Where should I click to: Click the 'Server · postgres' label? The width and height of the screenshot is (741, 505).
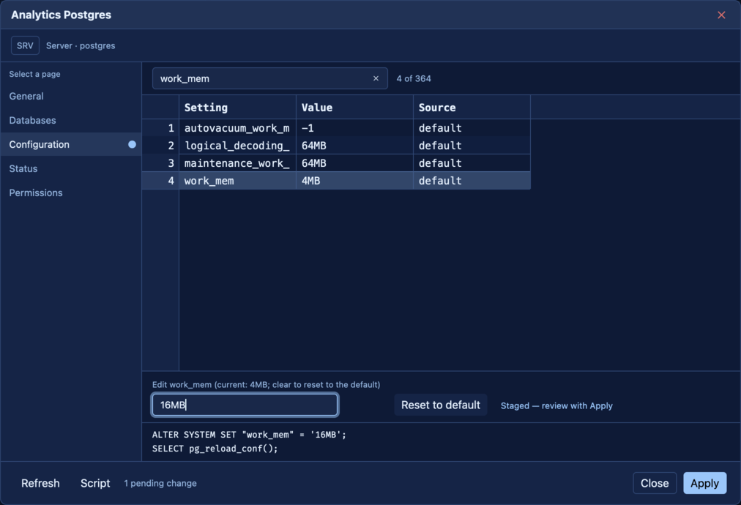coord(81,46)
